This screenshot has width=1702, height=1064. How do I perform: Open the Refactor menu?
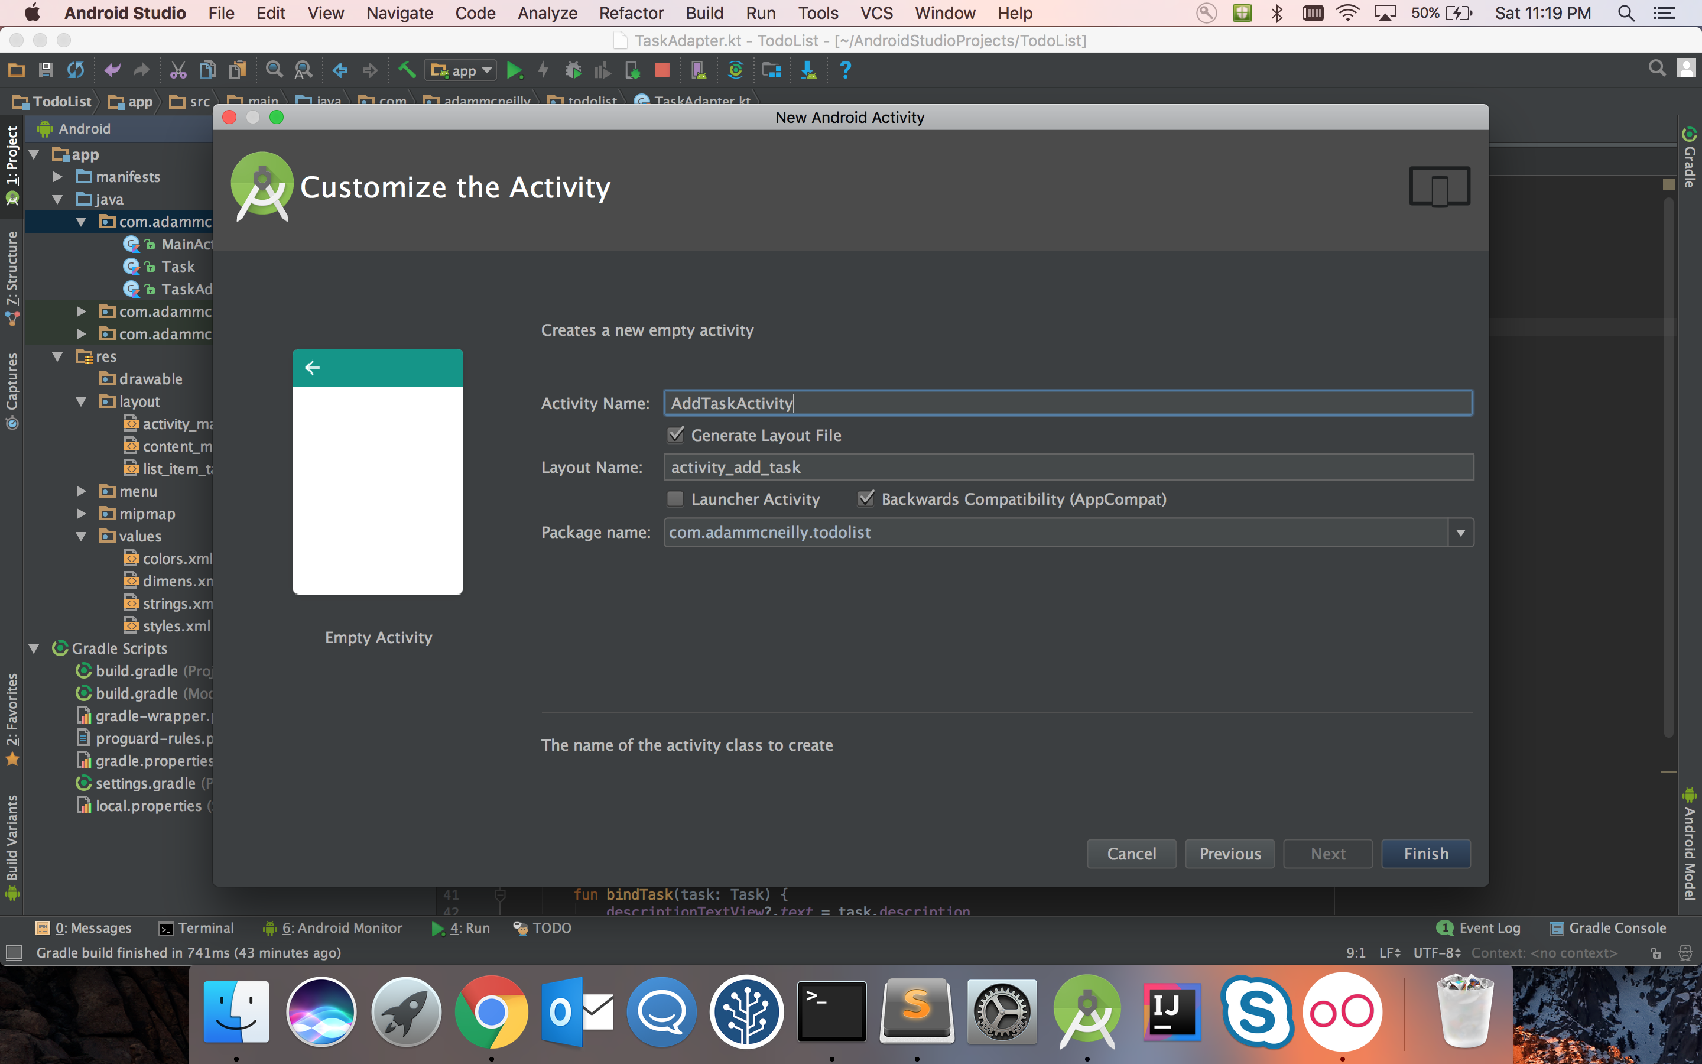(631, 12)
